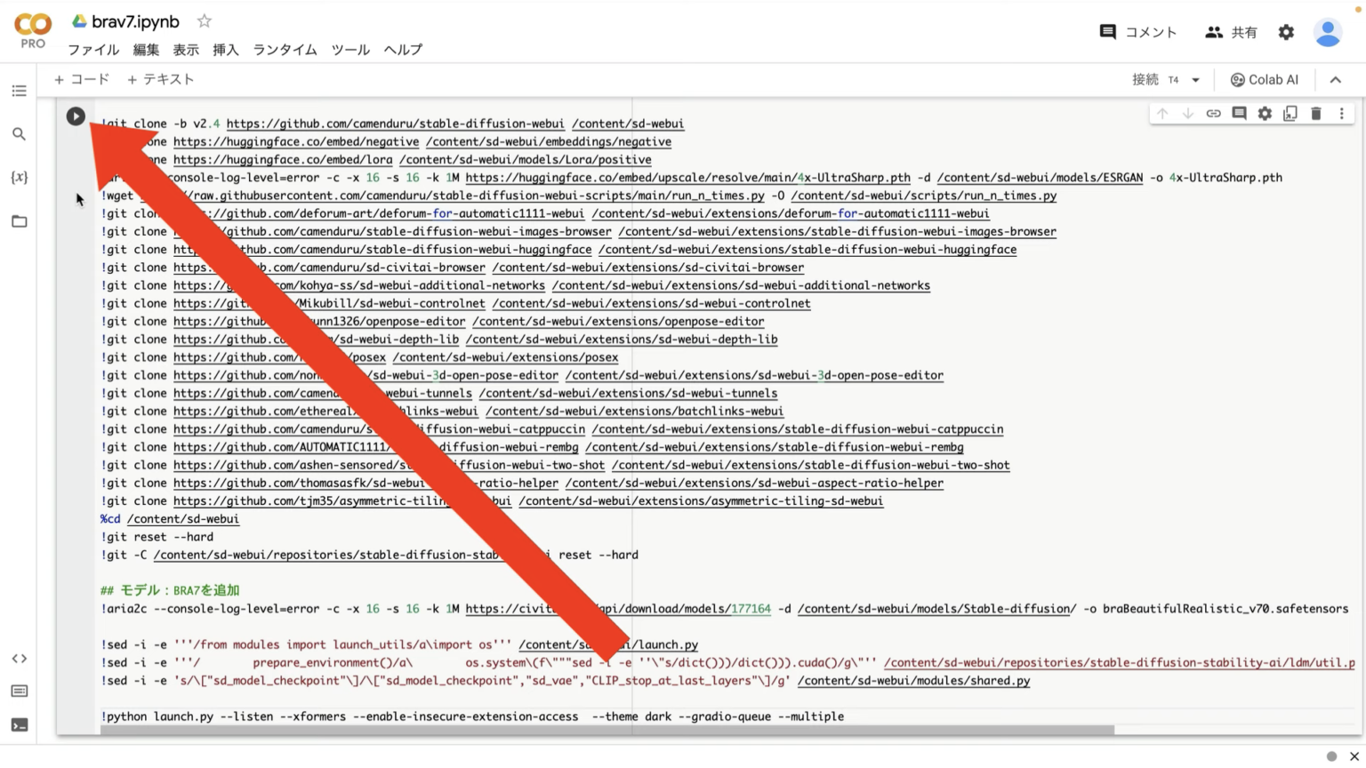This screenshot has width=1366, height=768.
Task: Open the ランタイム menu
Action: click(284, 50)
